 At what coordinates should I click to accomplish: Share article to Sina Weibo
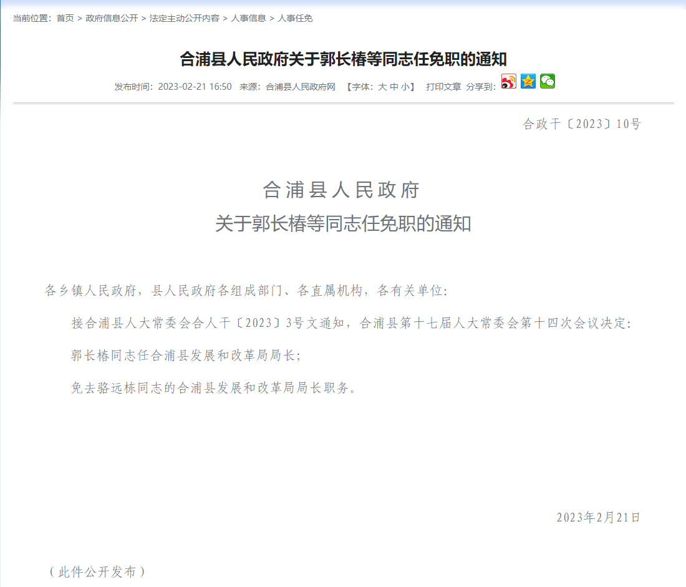(509, 82)
